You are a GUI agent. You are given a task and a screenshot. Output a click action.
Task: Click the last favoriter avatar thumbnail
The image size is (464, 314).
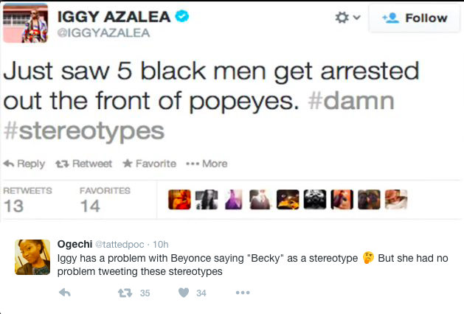coord(397,200)
